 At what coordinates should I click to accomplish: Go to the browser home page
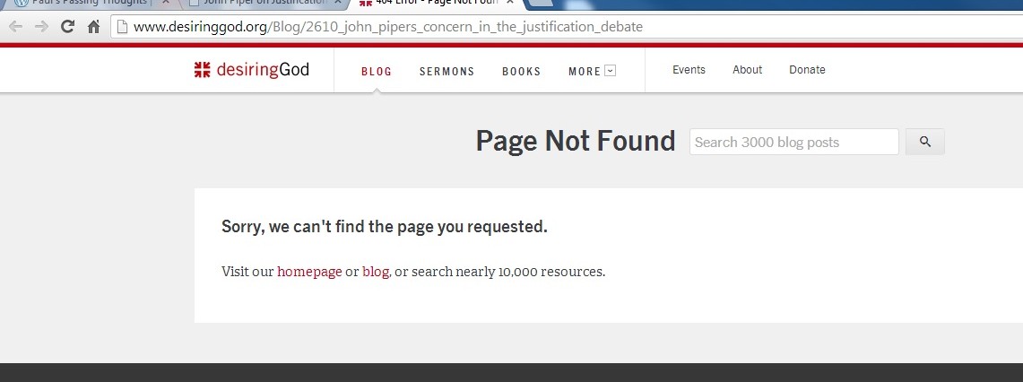click(93, 27)
